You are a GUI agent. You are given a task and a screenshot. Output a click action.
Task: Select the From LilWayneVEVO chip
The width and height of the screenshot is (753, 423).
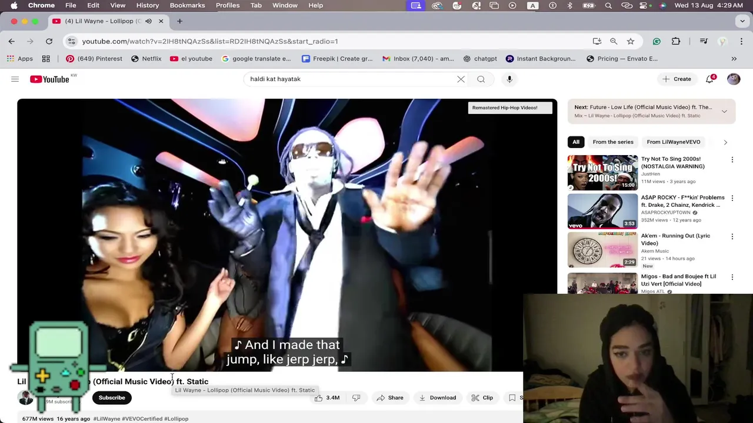[x=674, y=142]
